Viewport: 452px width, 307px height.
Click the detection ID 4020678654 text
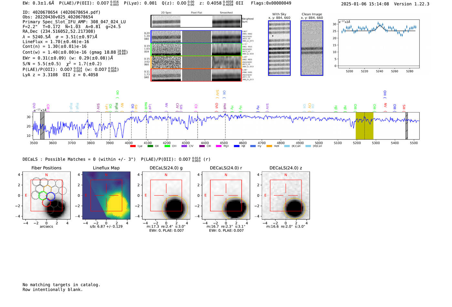pos(45,12)
